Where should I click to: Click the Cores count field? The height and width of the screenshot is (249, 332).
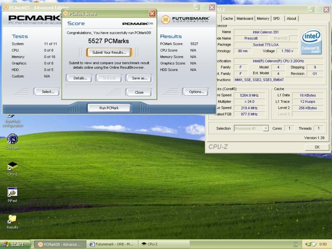(x=289, y=128)
